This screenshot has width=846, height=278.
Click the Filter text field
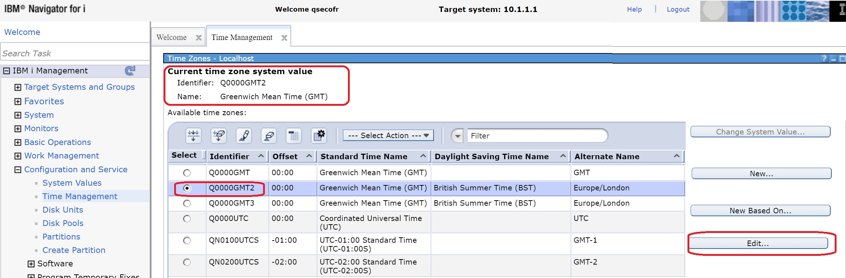point(537,136)
